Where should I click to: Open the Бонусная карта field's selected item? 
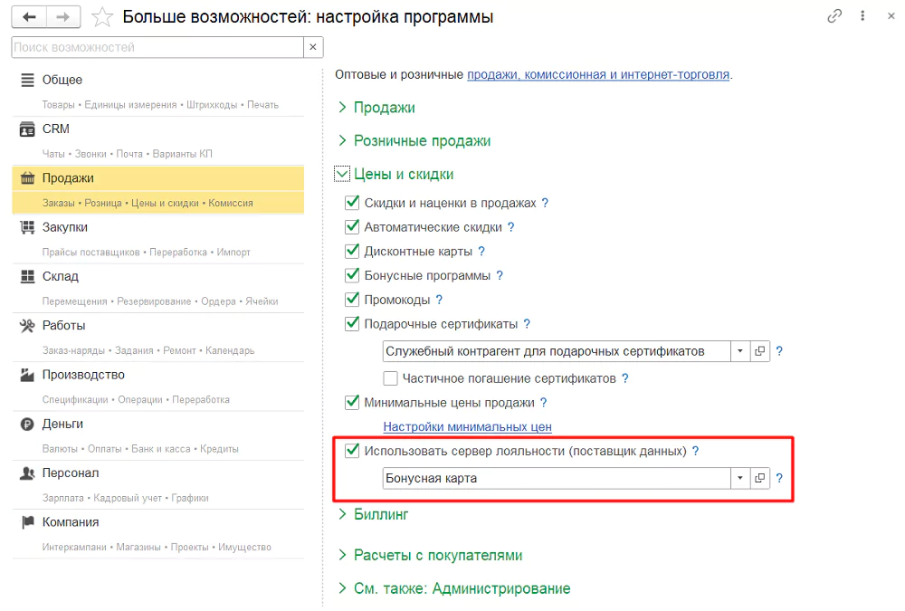click(759, 478)
